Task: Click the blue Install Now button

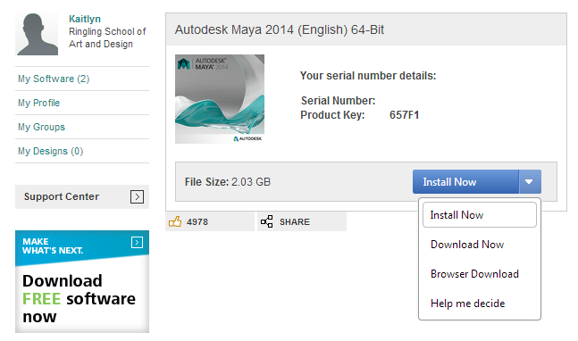Action: 465,182
